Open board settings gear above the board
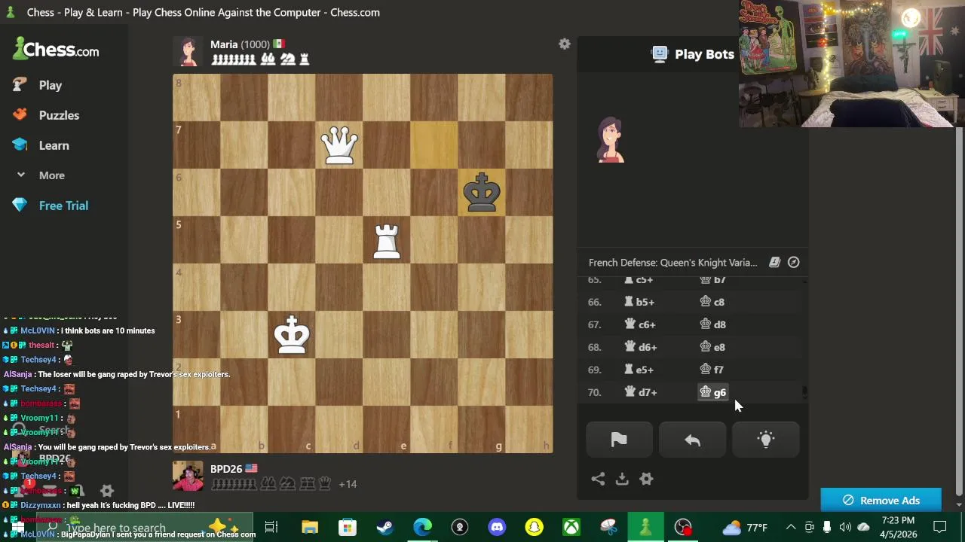This screenshot has height=542, width=965. pos(564,44)
